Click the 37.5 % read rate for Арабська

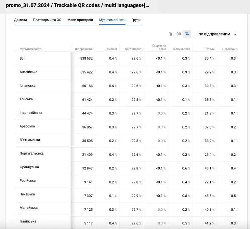tap(209, 127)
